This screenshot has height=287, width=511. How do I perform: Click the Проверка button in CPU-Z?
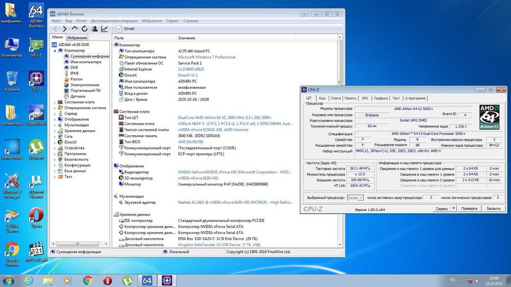click(x=469, y=208)
